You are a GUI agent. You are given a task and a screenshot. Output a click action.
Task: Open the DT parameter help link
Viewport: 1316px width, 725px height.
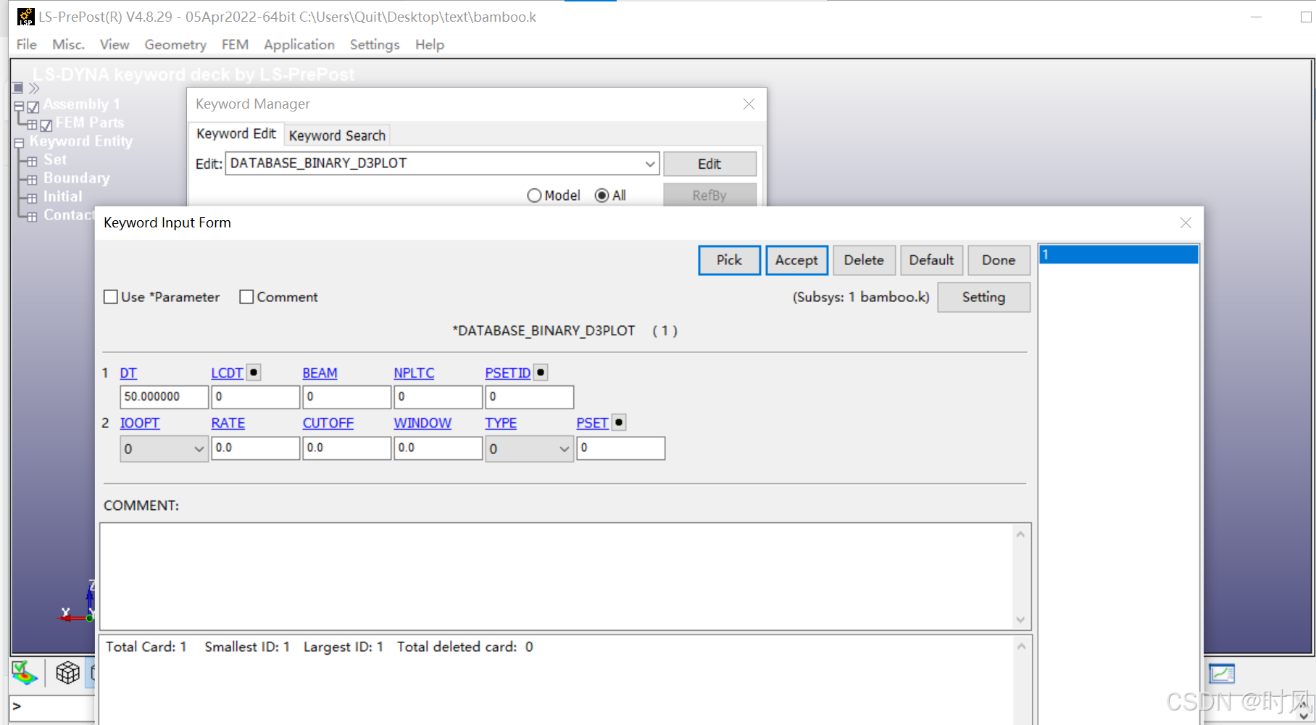pyautogui.click(x=128, y=373)
